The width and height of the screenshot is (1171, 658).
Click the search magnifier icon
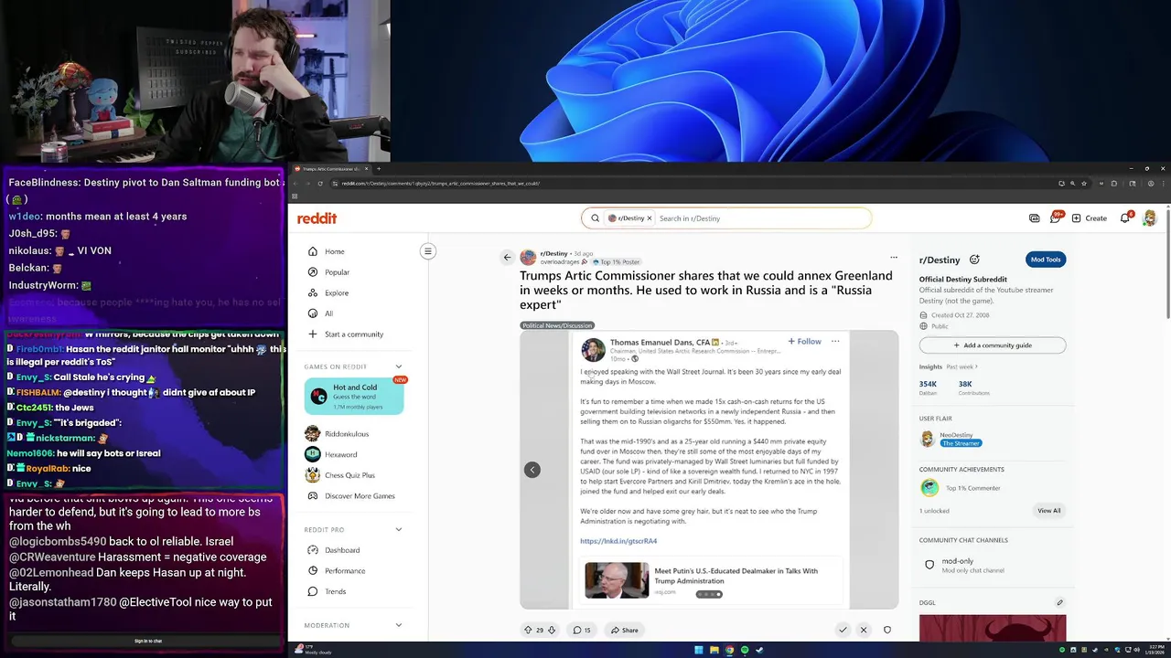(x=595, y=218)
